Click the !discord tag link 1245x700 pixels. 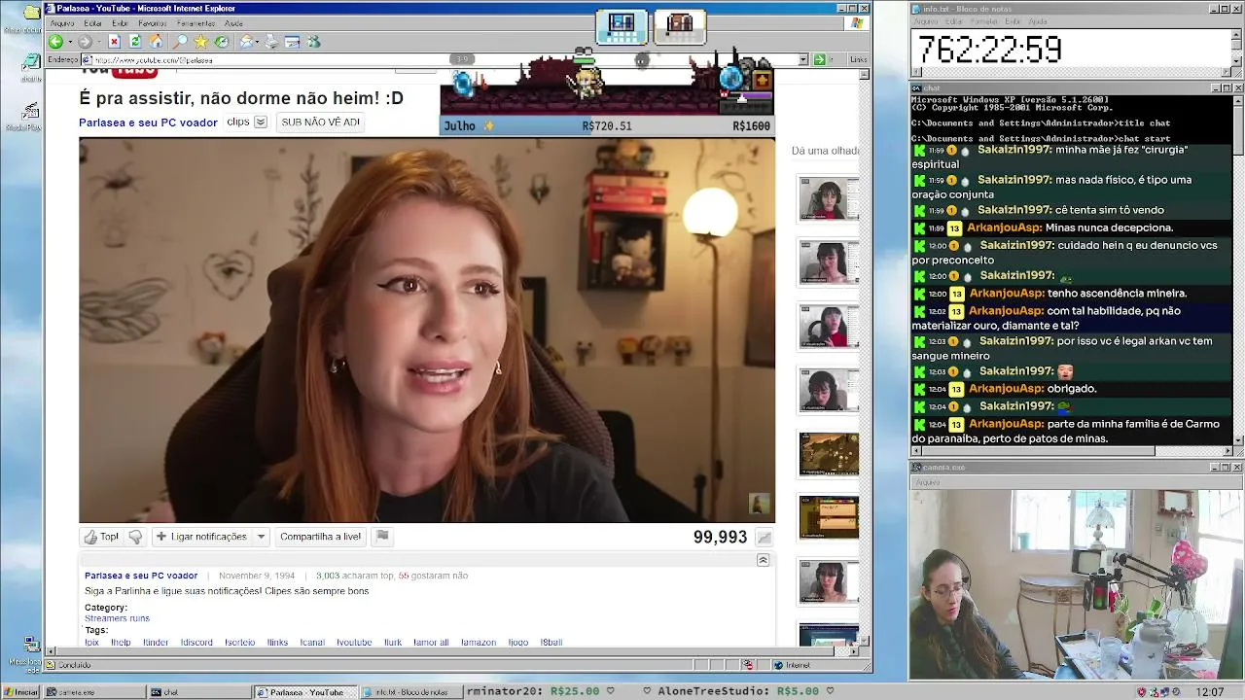click(x=196, y=643)
